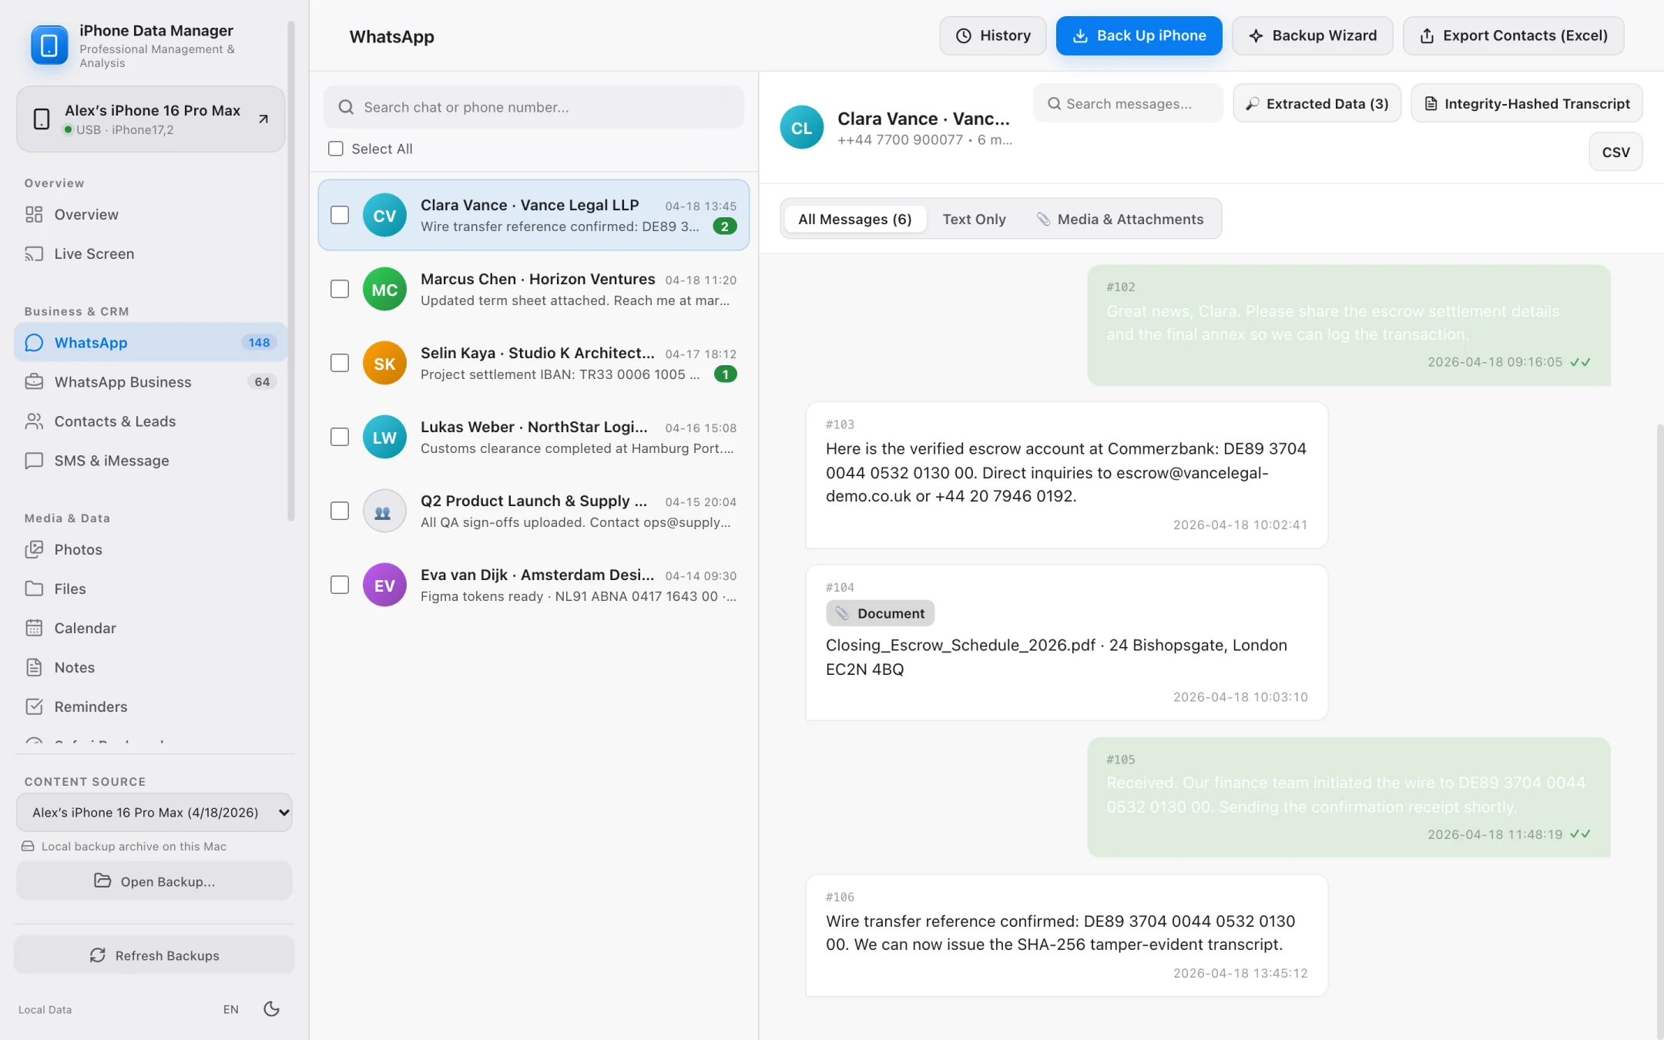Click the Notes sidebar icon
The width and height of the screenshot is (1664, 1040).
click(34, 667)
